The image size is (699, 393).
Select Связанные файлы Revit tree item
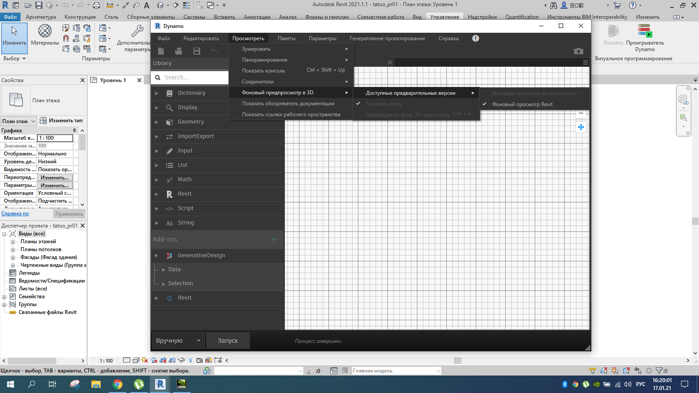48,312
